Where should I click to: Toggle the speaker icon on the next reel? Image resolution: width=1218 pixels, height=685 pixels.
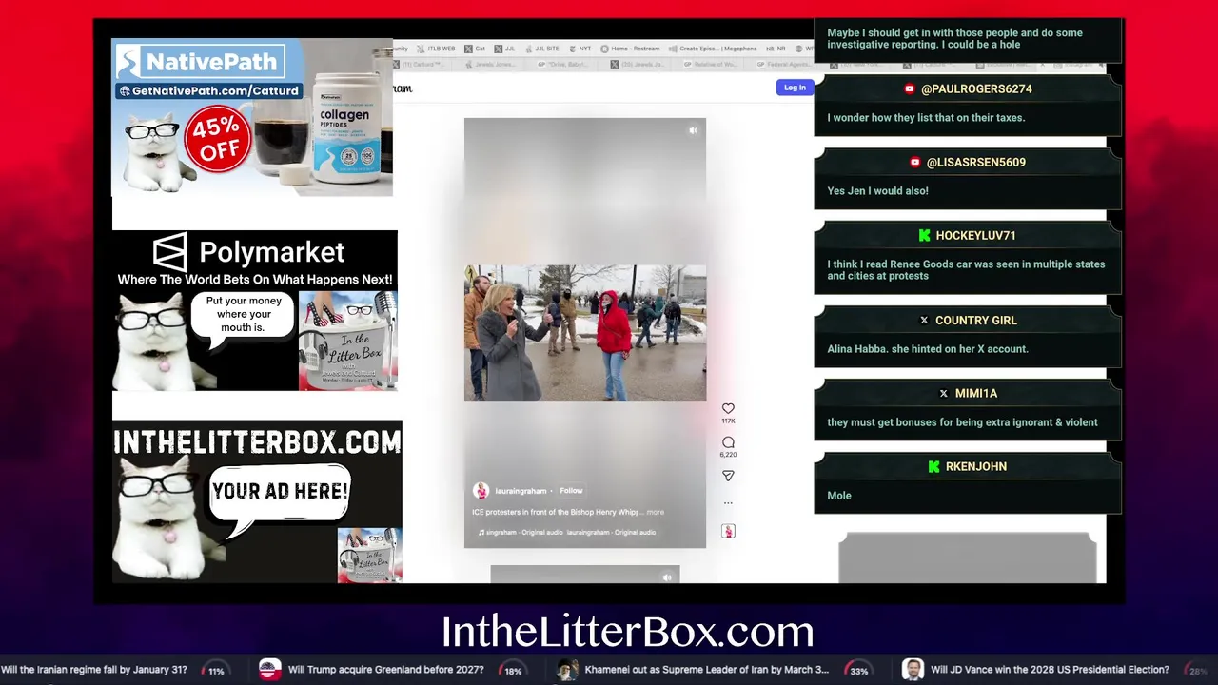pyautogui.click(x=667, y=577)
